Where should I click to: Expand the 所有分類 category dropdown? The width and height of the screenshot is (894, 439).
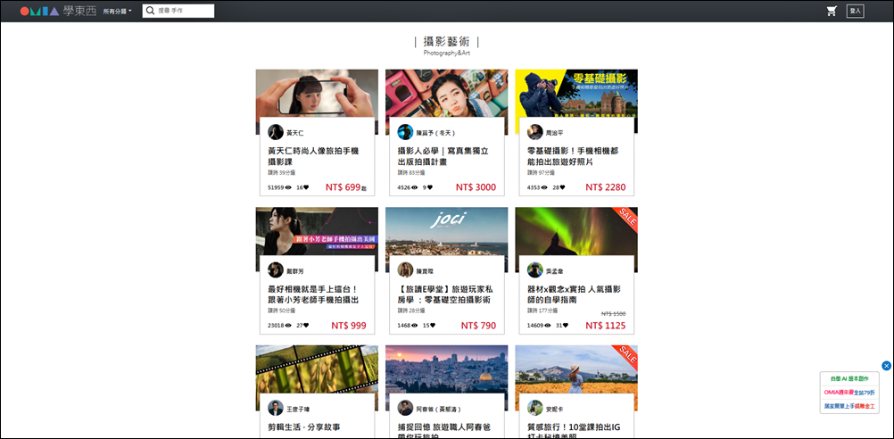tap(118, 12)
